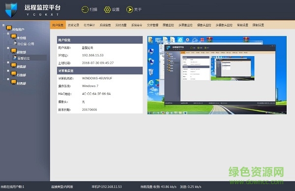Click 当前在线用户数:1 in status bar
This screenshot has width=295, height=191.
coord(12,187)
